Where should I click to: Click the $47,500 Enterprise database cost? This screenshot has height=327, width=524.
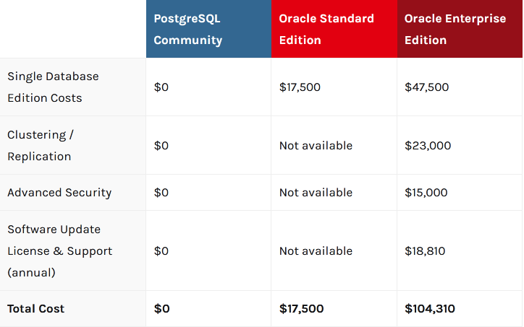tap(427, 87)
